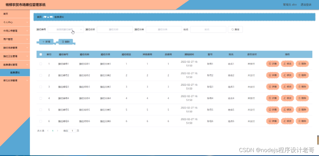The height and width of the screenshot is (156, 319).
Task: Click the 删除 button in row 1
Action: (302, 64)
